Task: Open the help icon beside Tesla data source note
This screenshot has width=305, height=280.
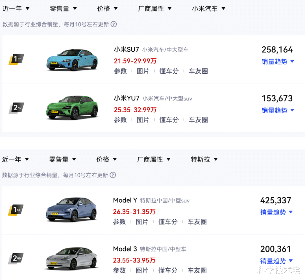Action: [113, 175]
